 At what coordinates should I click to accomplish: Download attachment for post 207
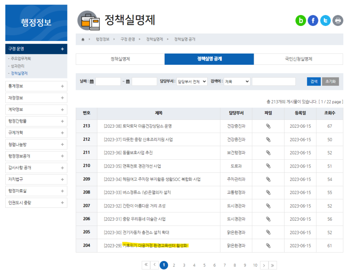268,206
